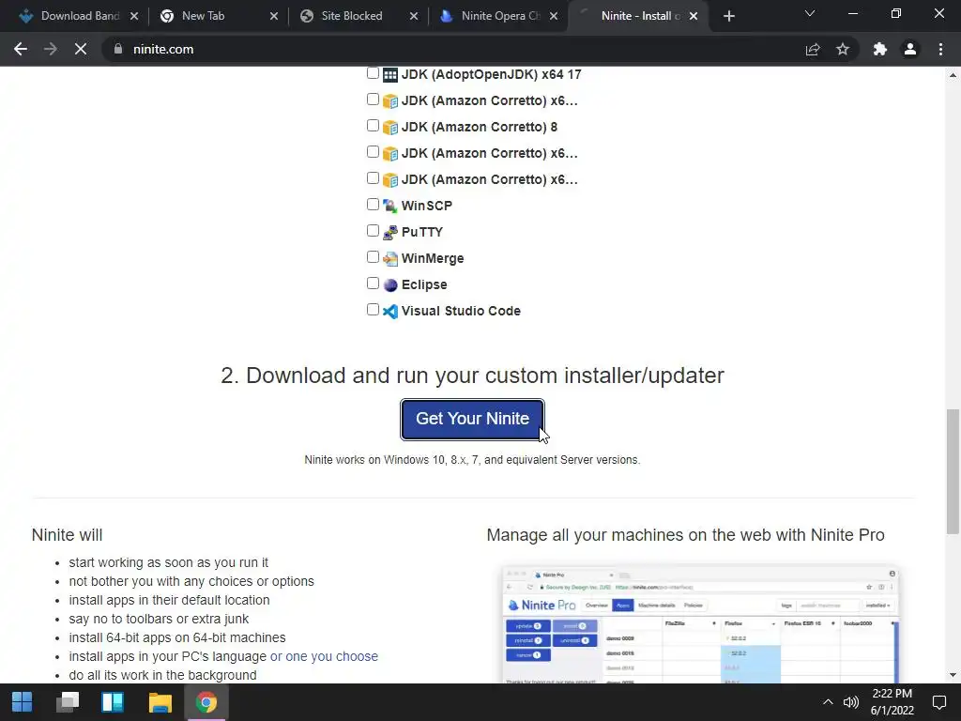The image size is (961, 721).
Task: Open the notification center icon
Action: tap(938, 702)
